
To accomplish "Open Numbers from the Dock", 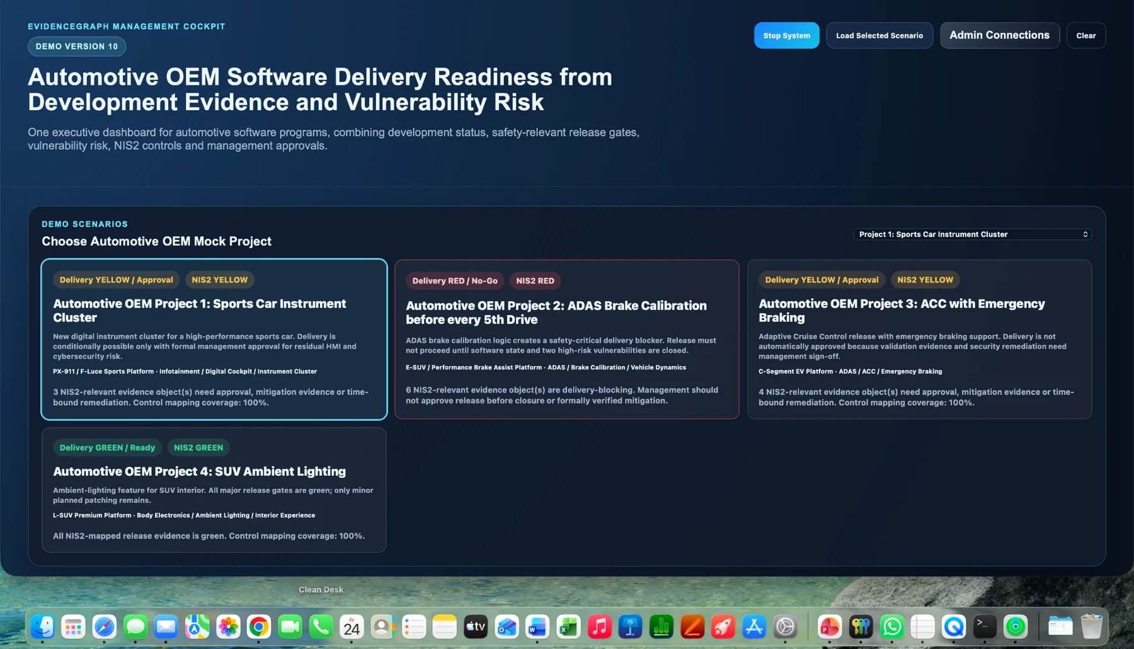I will [661, 627].
